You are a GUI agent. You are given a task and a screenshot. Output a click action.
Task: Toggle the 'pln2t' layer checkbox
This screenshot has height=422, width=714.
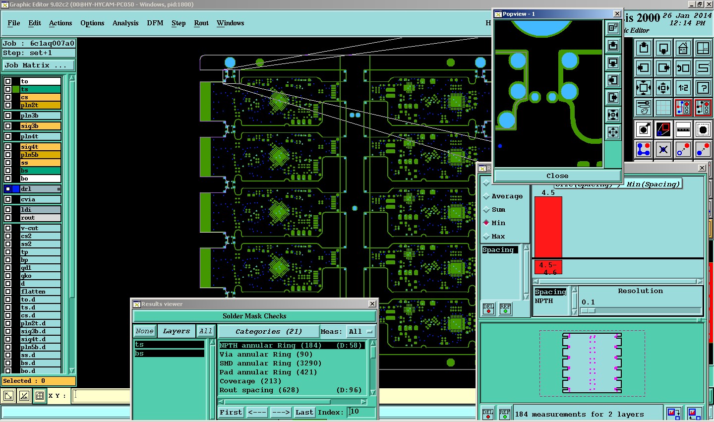point(8,105)
